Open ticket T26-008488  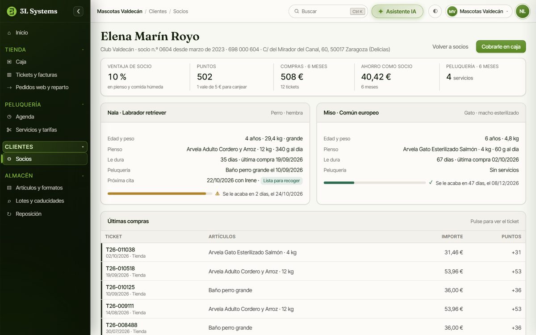[x=313, y=327]
